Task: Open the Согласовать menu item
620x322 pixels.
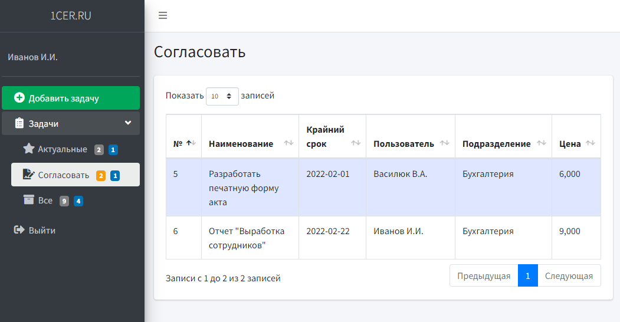Action: (64, 175)
